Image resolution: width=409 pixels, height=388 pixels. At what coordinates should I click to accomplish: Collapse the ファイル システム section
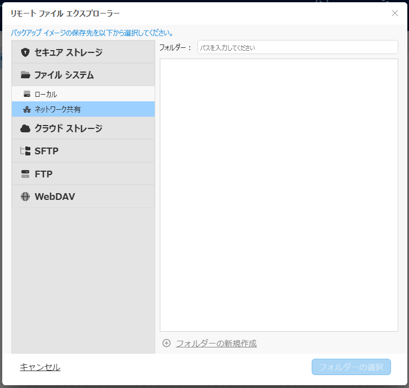(x=83, y=75)
